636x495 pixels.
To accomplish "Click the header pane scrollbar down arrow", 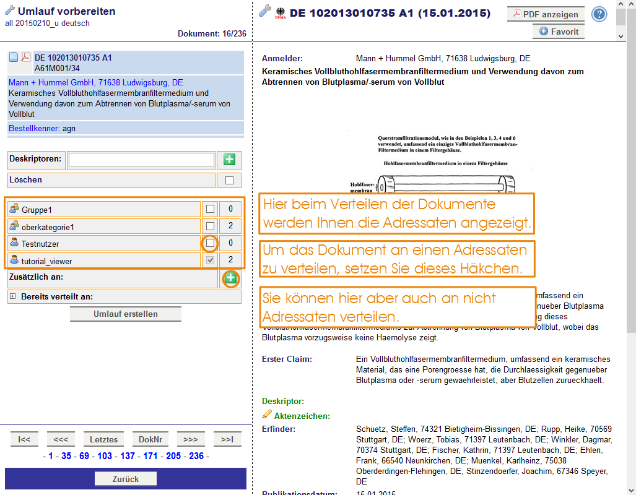I will pos(621,36).
